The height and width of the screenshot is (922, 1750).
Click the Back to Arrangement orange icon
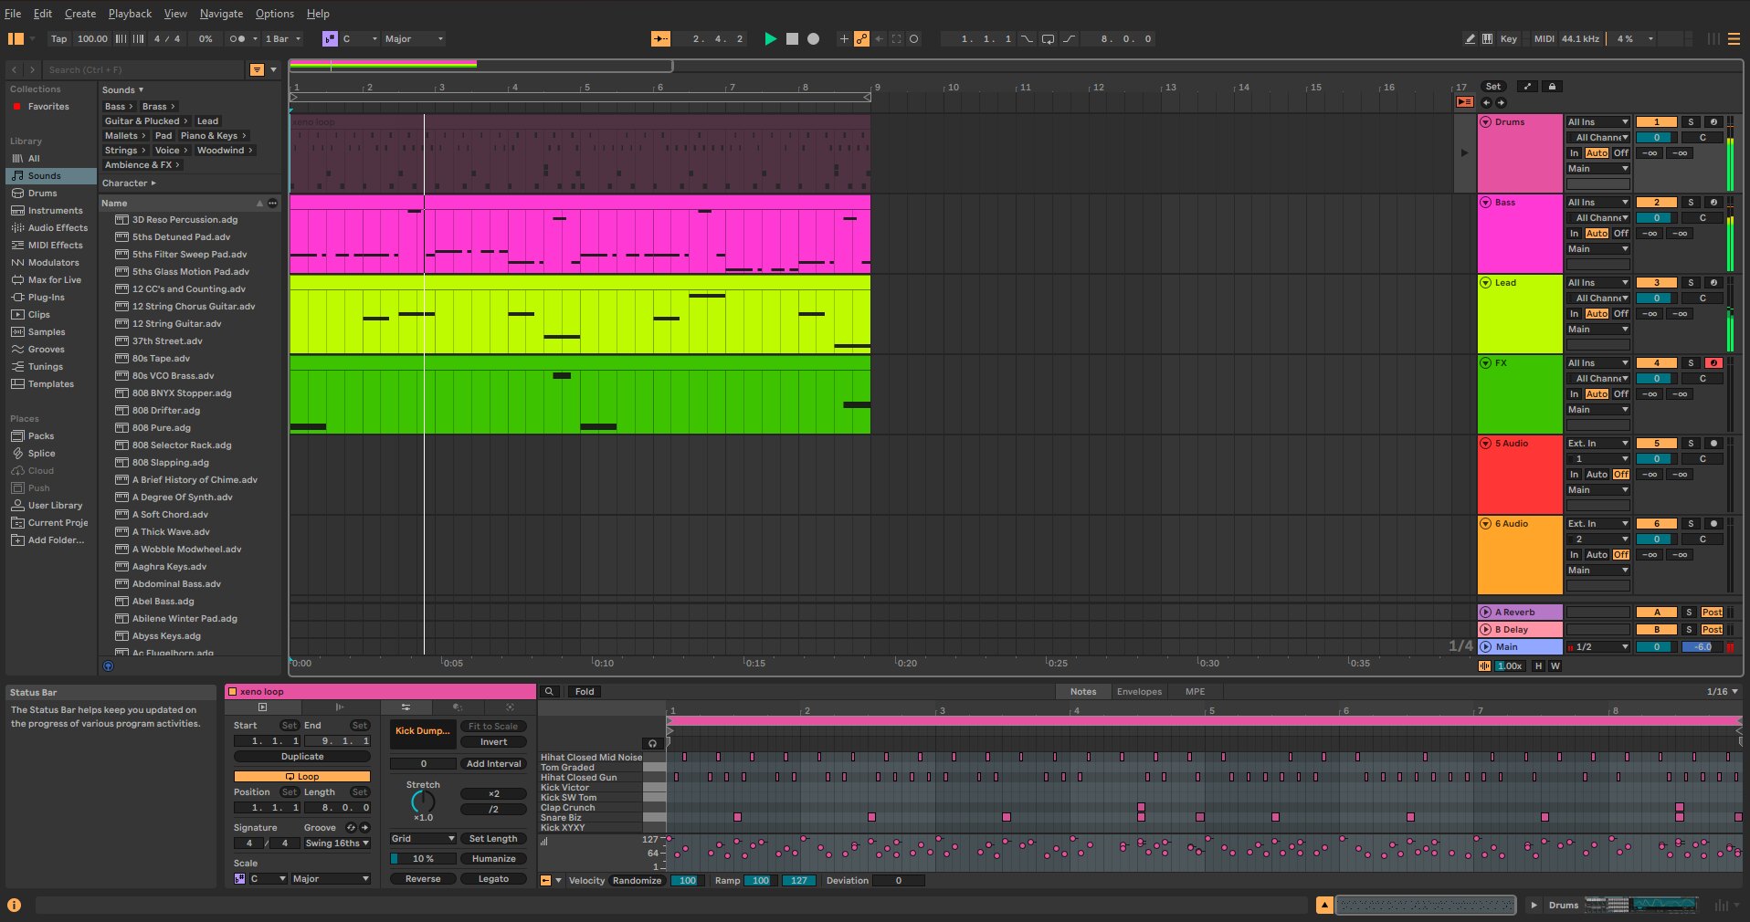point(1464,102)
